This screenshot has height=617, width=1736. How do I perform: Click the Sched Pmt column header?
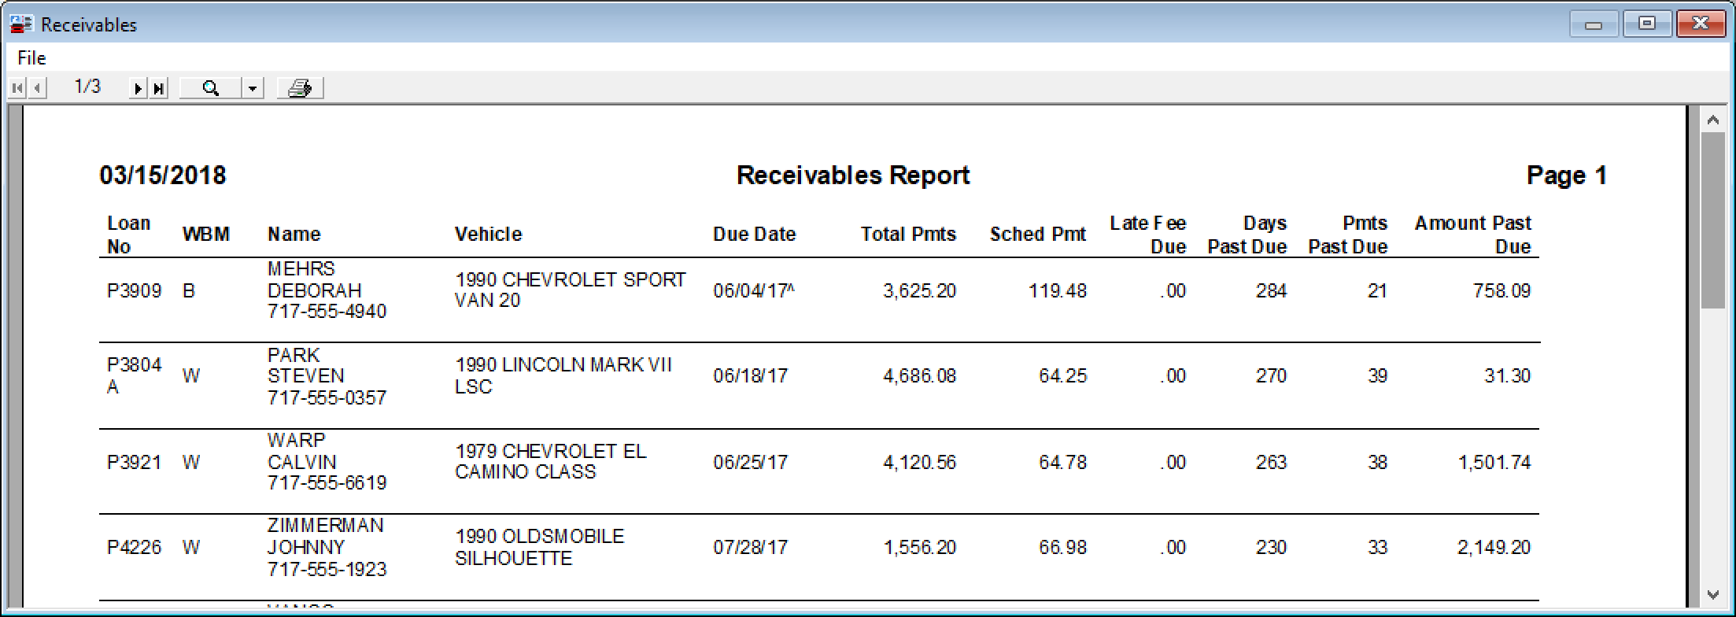[1037, 235]
